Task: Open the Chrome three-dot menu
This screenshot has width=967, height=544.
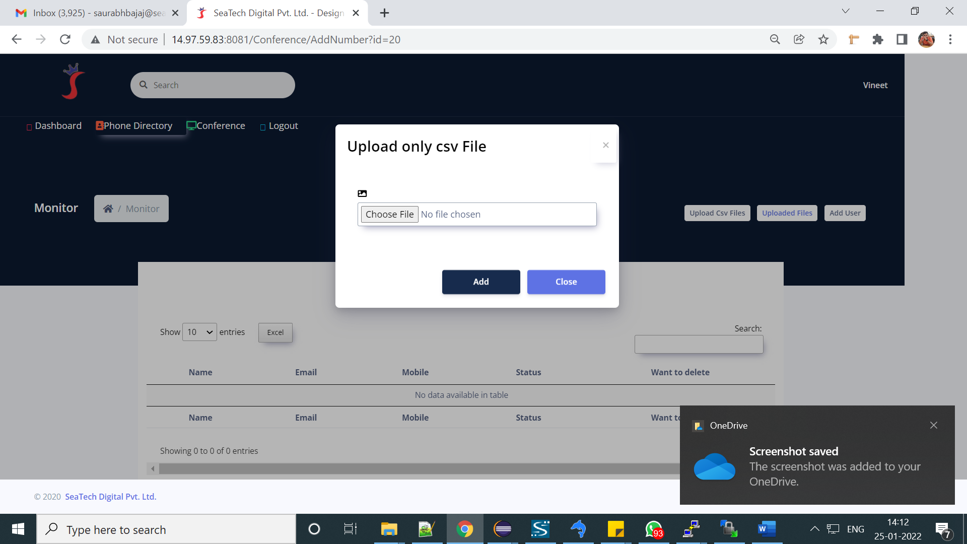Action: (950, 39)
